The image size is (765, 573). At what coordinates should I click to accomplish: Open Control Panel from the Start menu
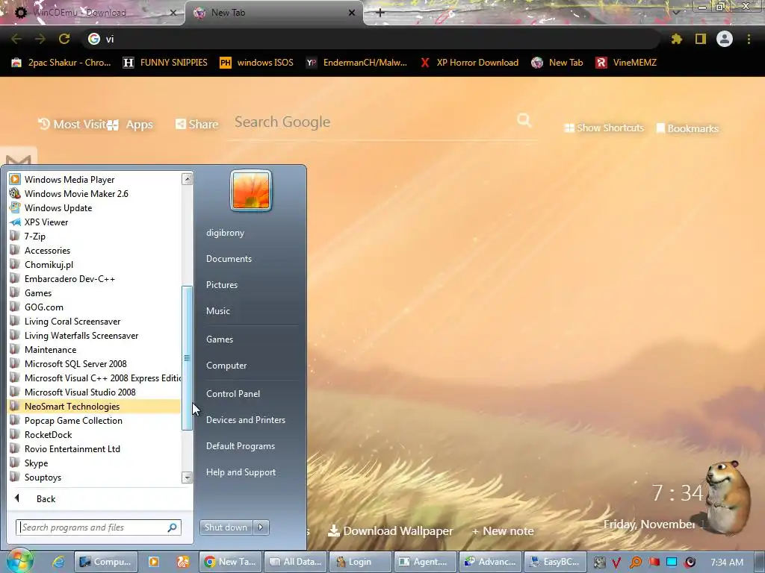(233, 394)
